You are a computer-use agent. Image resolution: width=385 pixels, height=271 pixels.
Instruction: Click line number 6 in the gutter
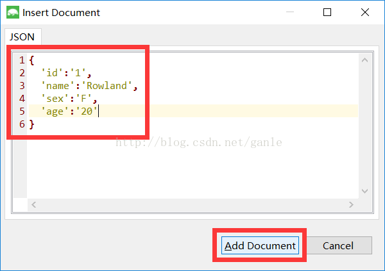pyautogui.click(x=22, y=124)
